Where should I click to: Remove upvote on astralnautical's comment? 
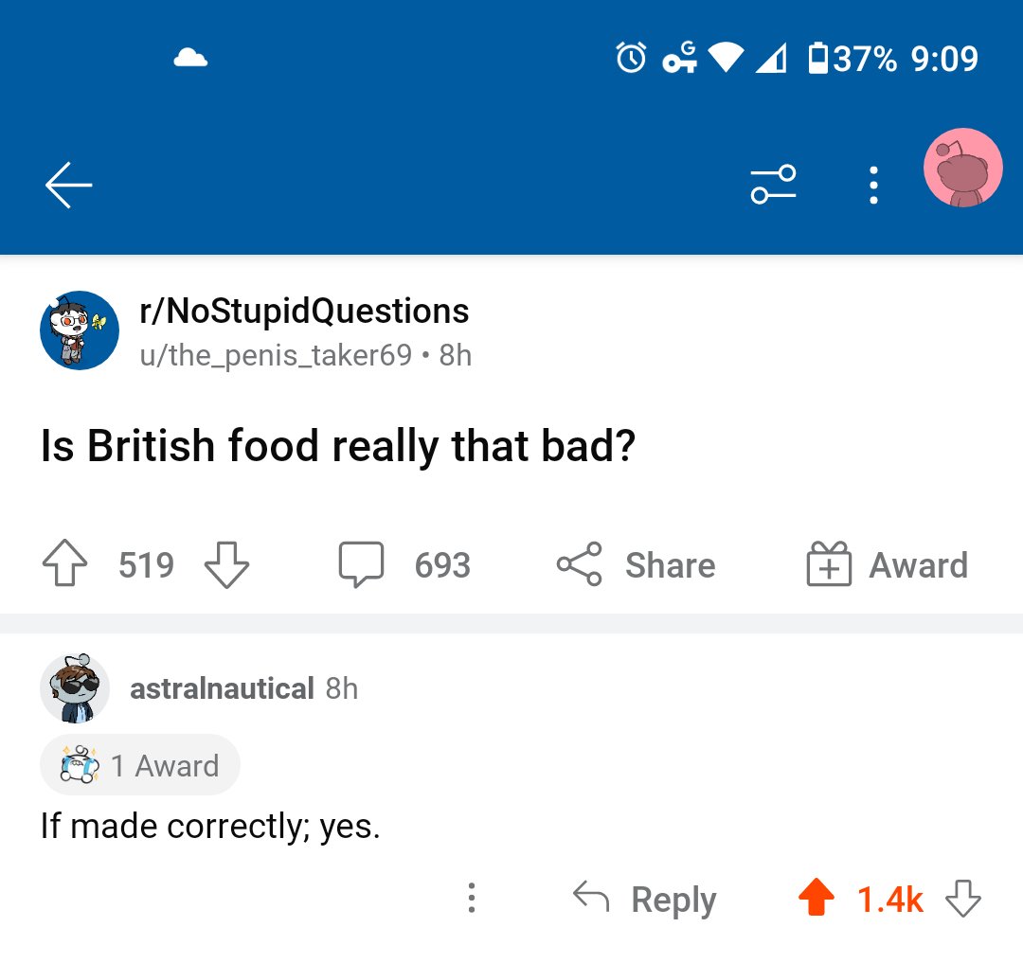816,899
